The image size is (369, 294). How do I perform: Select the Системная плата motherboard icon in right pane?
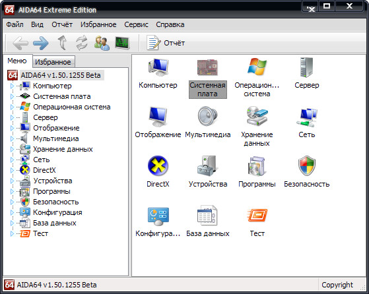[208, 78]
